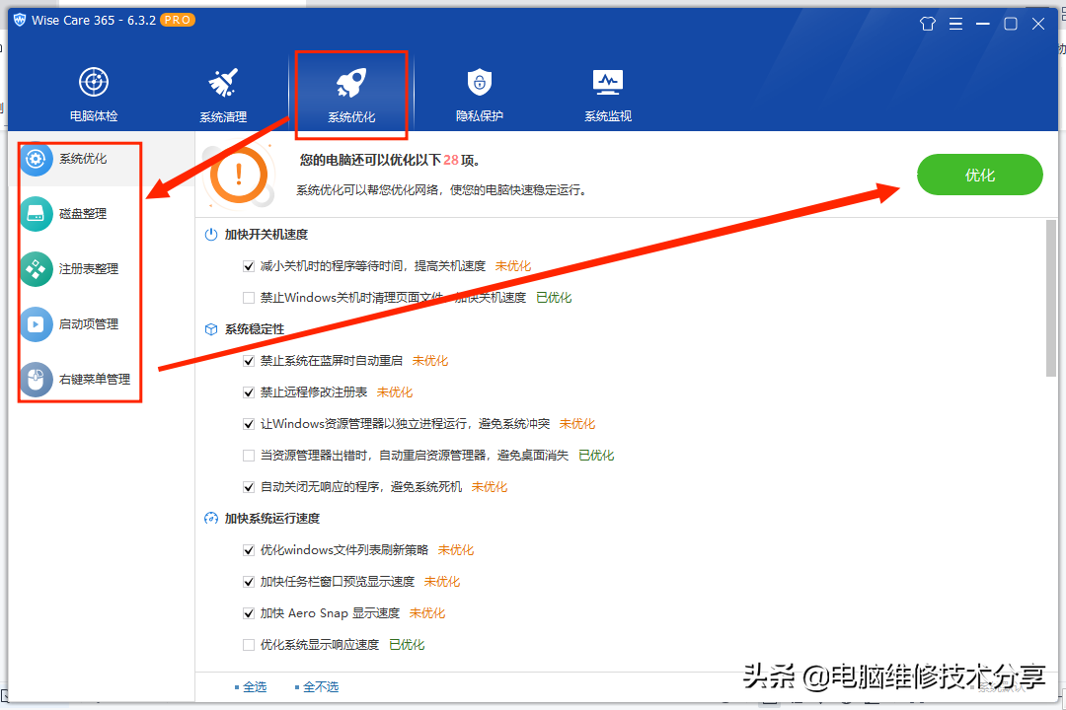Click 加快系统运行速度 section heading
Viewport: 1066px width, 710px height.
click(272, 519)
